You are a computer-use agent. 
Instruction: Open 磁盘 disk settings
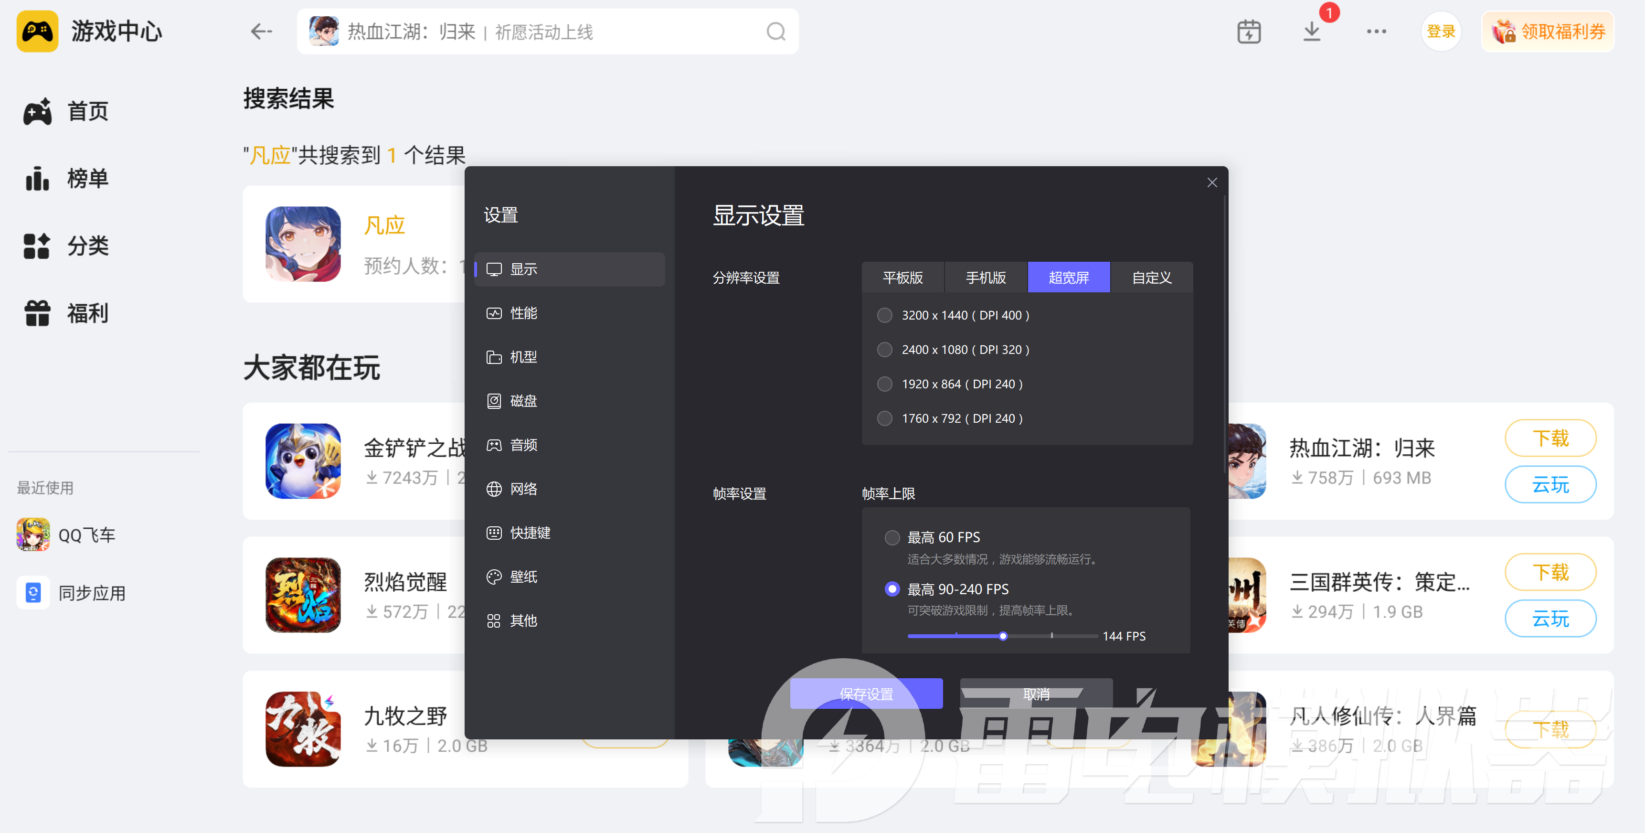[523, 401]
